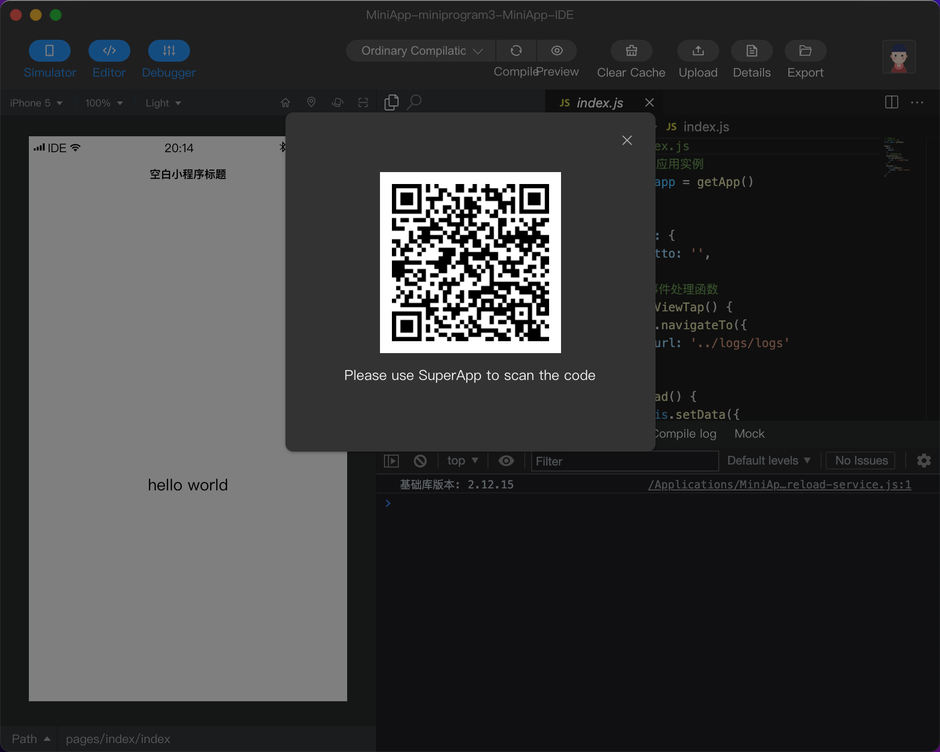Close the index.js editor tab
Viewport: 940px width, 752px height.
tap(650, 102)
